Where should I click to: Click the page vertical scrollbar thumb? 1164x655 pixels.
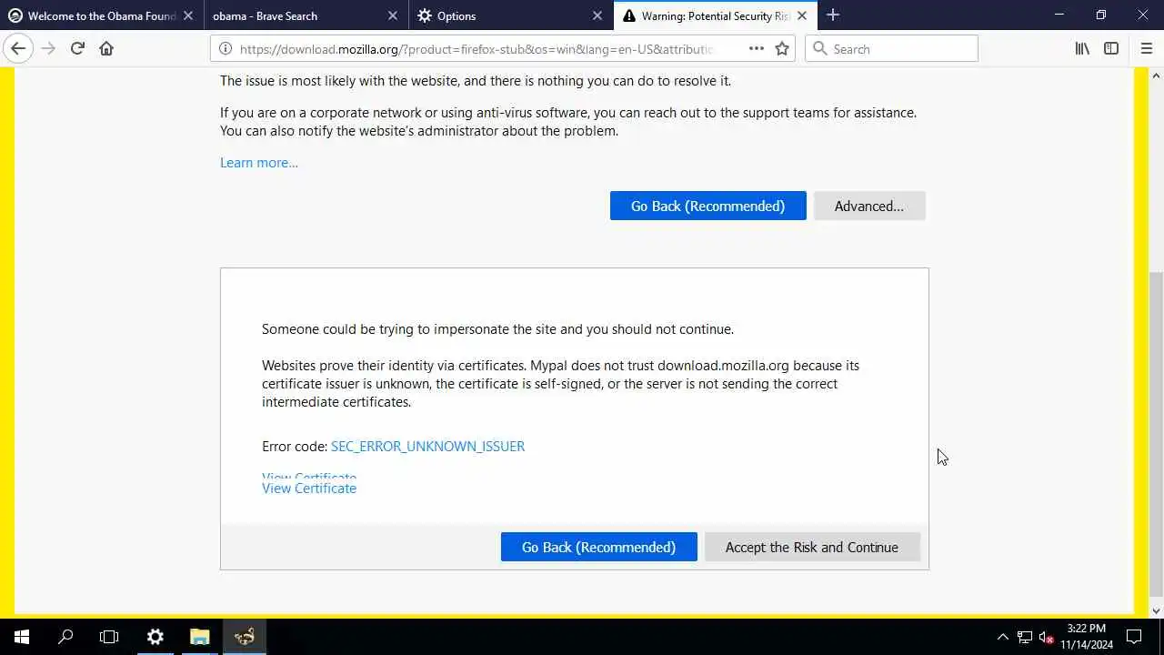tap(1157, 433)
